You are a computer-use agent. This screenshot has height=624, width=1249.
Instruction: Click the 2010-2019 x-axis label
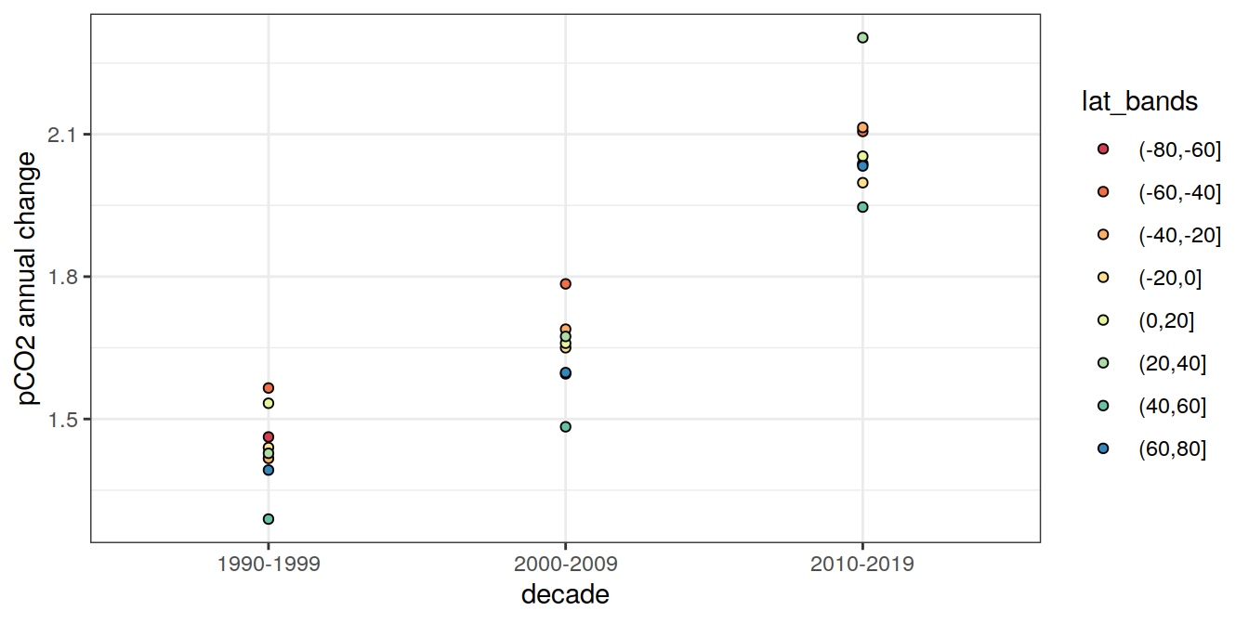[x=861, y=564]
